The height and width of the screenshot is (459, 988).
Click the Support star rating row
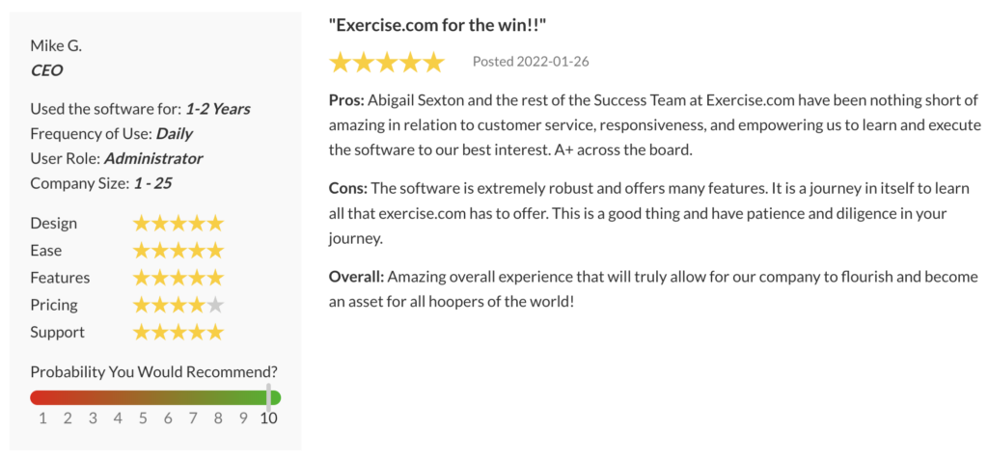pos(178,333)
